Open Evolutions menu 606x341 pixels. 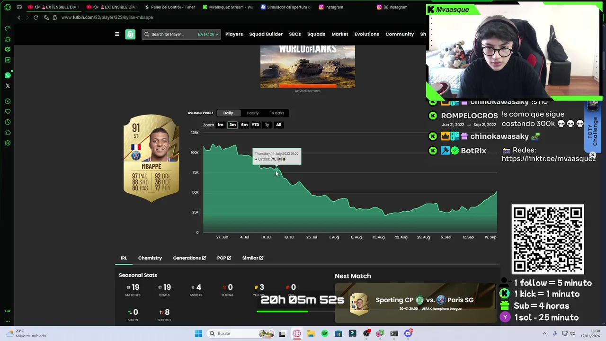click(367, 34)
